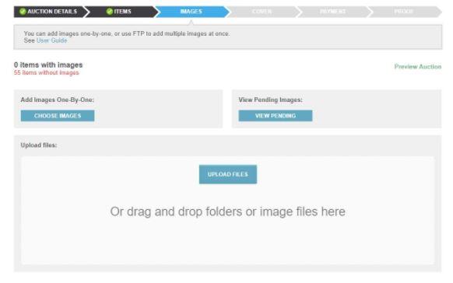Viewport: 453px width, 283px height.
Task: Click the green checkmark on Auction Details
Action: point(23,12)
